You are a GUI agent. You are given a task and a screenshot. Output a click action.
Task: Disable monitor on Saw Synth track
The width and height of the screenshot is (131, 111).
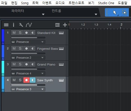(33, 80)
